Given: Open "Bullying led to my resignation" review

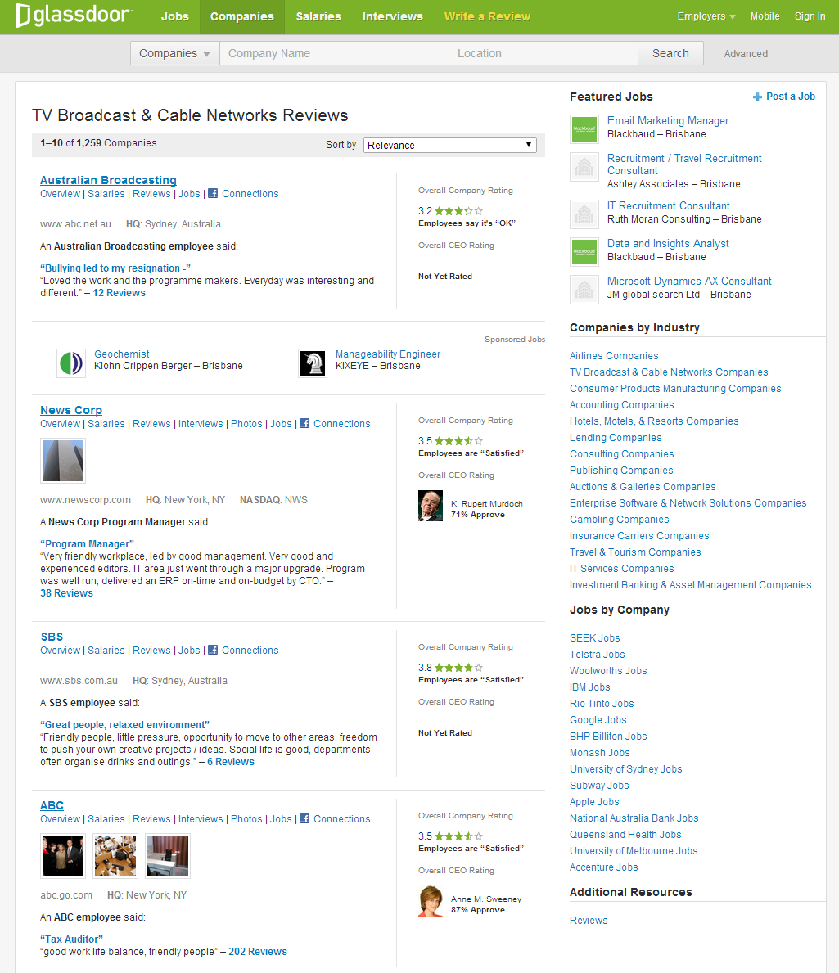Looking at the screenshot, I should coord(115,268).
